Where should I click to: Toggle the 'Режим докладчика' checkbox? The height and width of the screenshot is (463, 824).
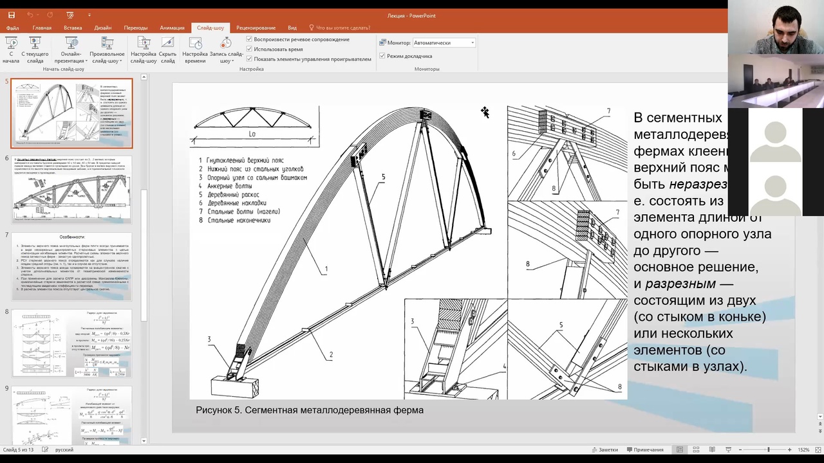(x=382, y=56)
